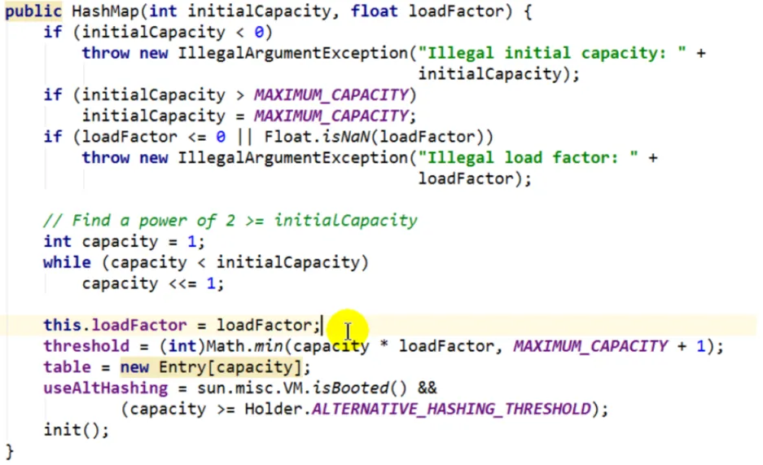Click the 'capacity <<= 1;' statement

pyautogui.click(x=153, y=283)
